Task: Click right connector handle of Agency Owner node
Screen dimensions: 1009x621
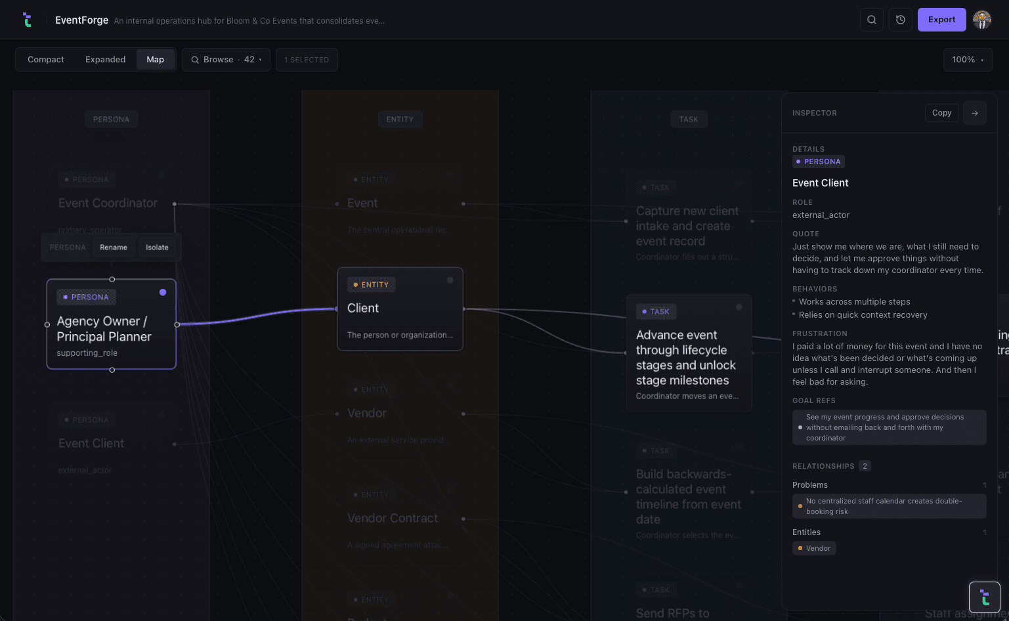Action: pyautogui.click(x=177, y=324)
